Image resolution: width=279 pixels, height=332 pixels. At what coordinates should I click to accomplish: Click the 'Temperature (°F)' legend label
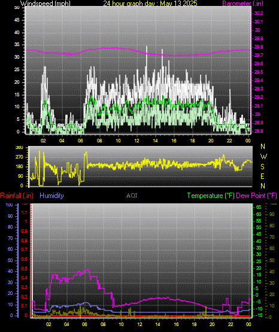pyautogui.click(x=211, y=196)
